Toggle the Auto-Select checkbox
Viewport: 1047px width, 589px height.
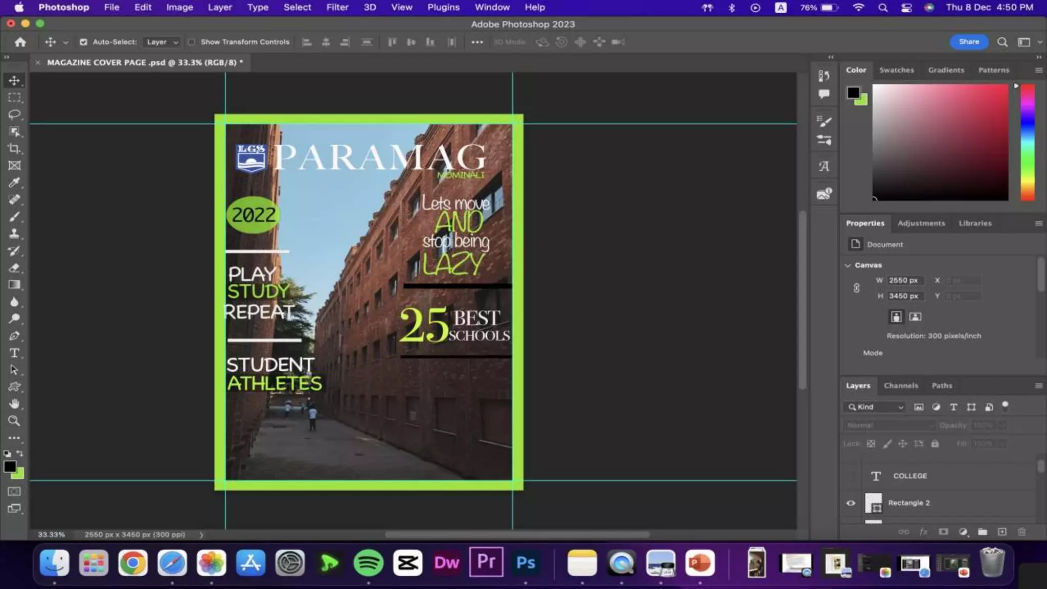pyautogui.click(x=83, y=42)
